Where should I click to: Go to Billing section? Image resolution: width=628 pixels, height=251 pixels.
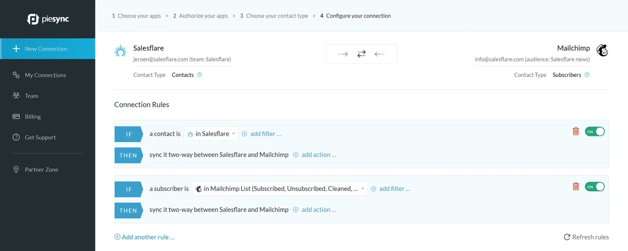33,116
